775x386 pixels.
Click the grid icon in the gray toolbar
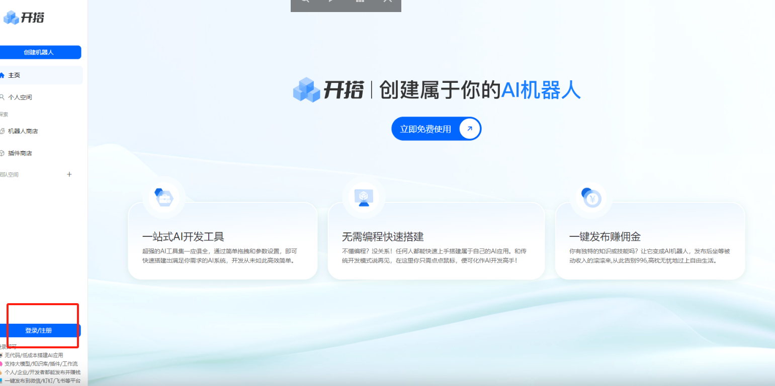coord(360,2)
